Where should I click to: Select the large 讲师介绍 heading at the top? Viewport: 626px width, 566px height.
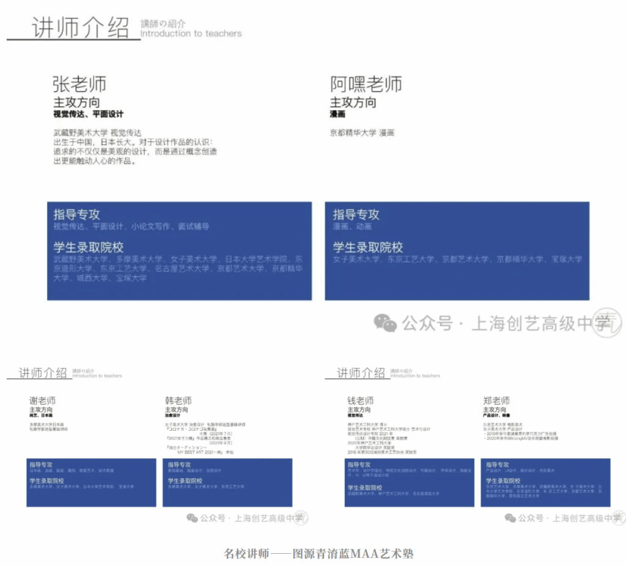[80, 28]
